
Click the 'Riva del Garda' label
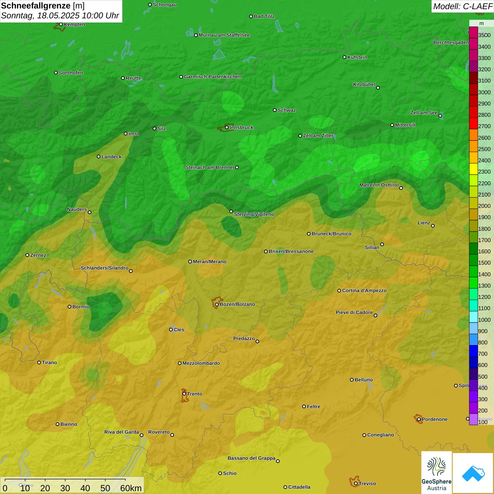122,432
